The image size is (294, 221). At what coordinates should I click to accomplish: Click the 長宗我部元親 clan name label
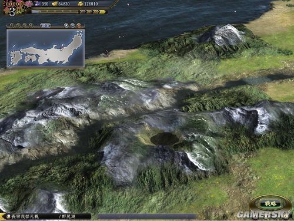25,217
